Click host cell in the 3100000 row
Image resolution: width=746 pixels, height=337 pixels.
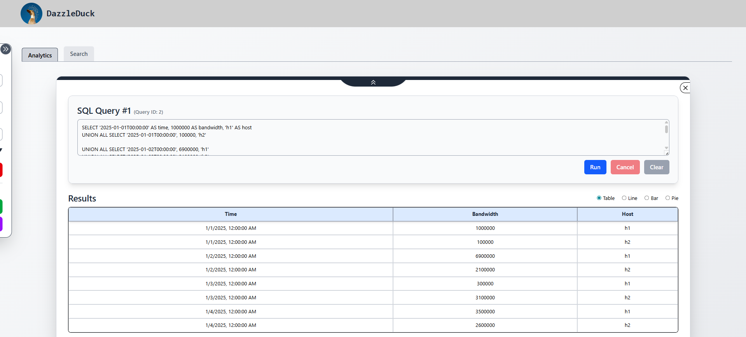(x=627, y=298)
